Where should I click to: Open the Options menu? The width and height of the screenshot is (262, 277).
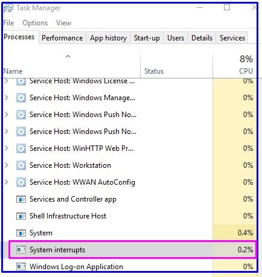[35, 23]
